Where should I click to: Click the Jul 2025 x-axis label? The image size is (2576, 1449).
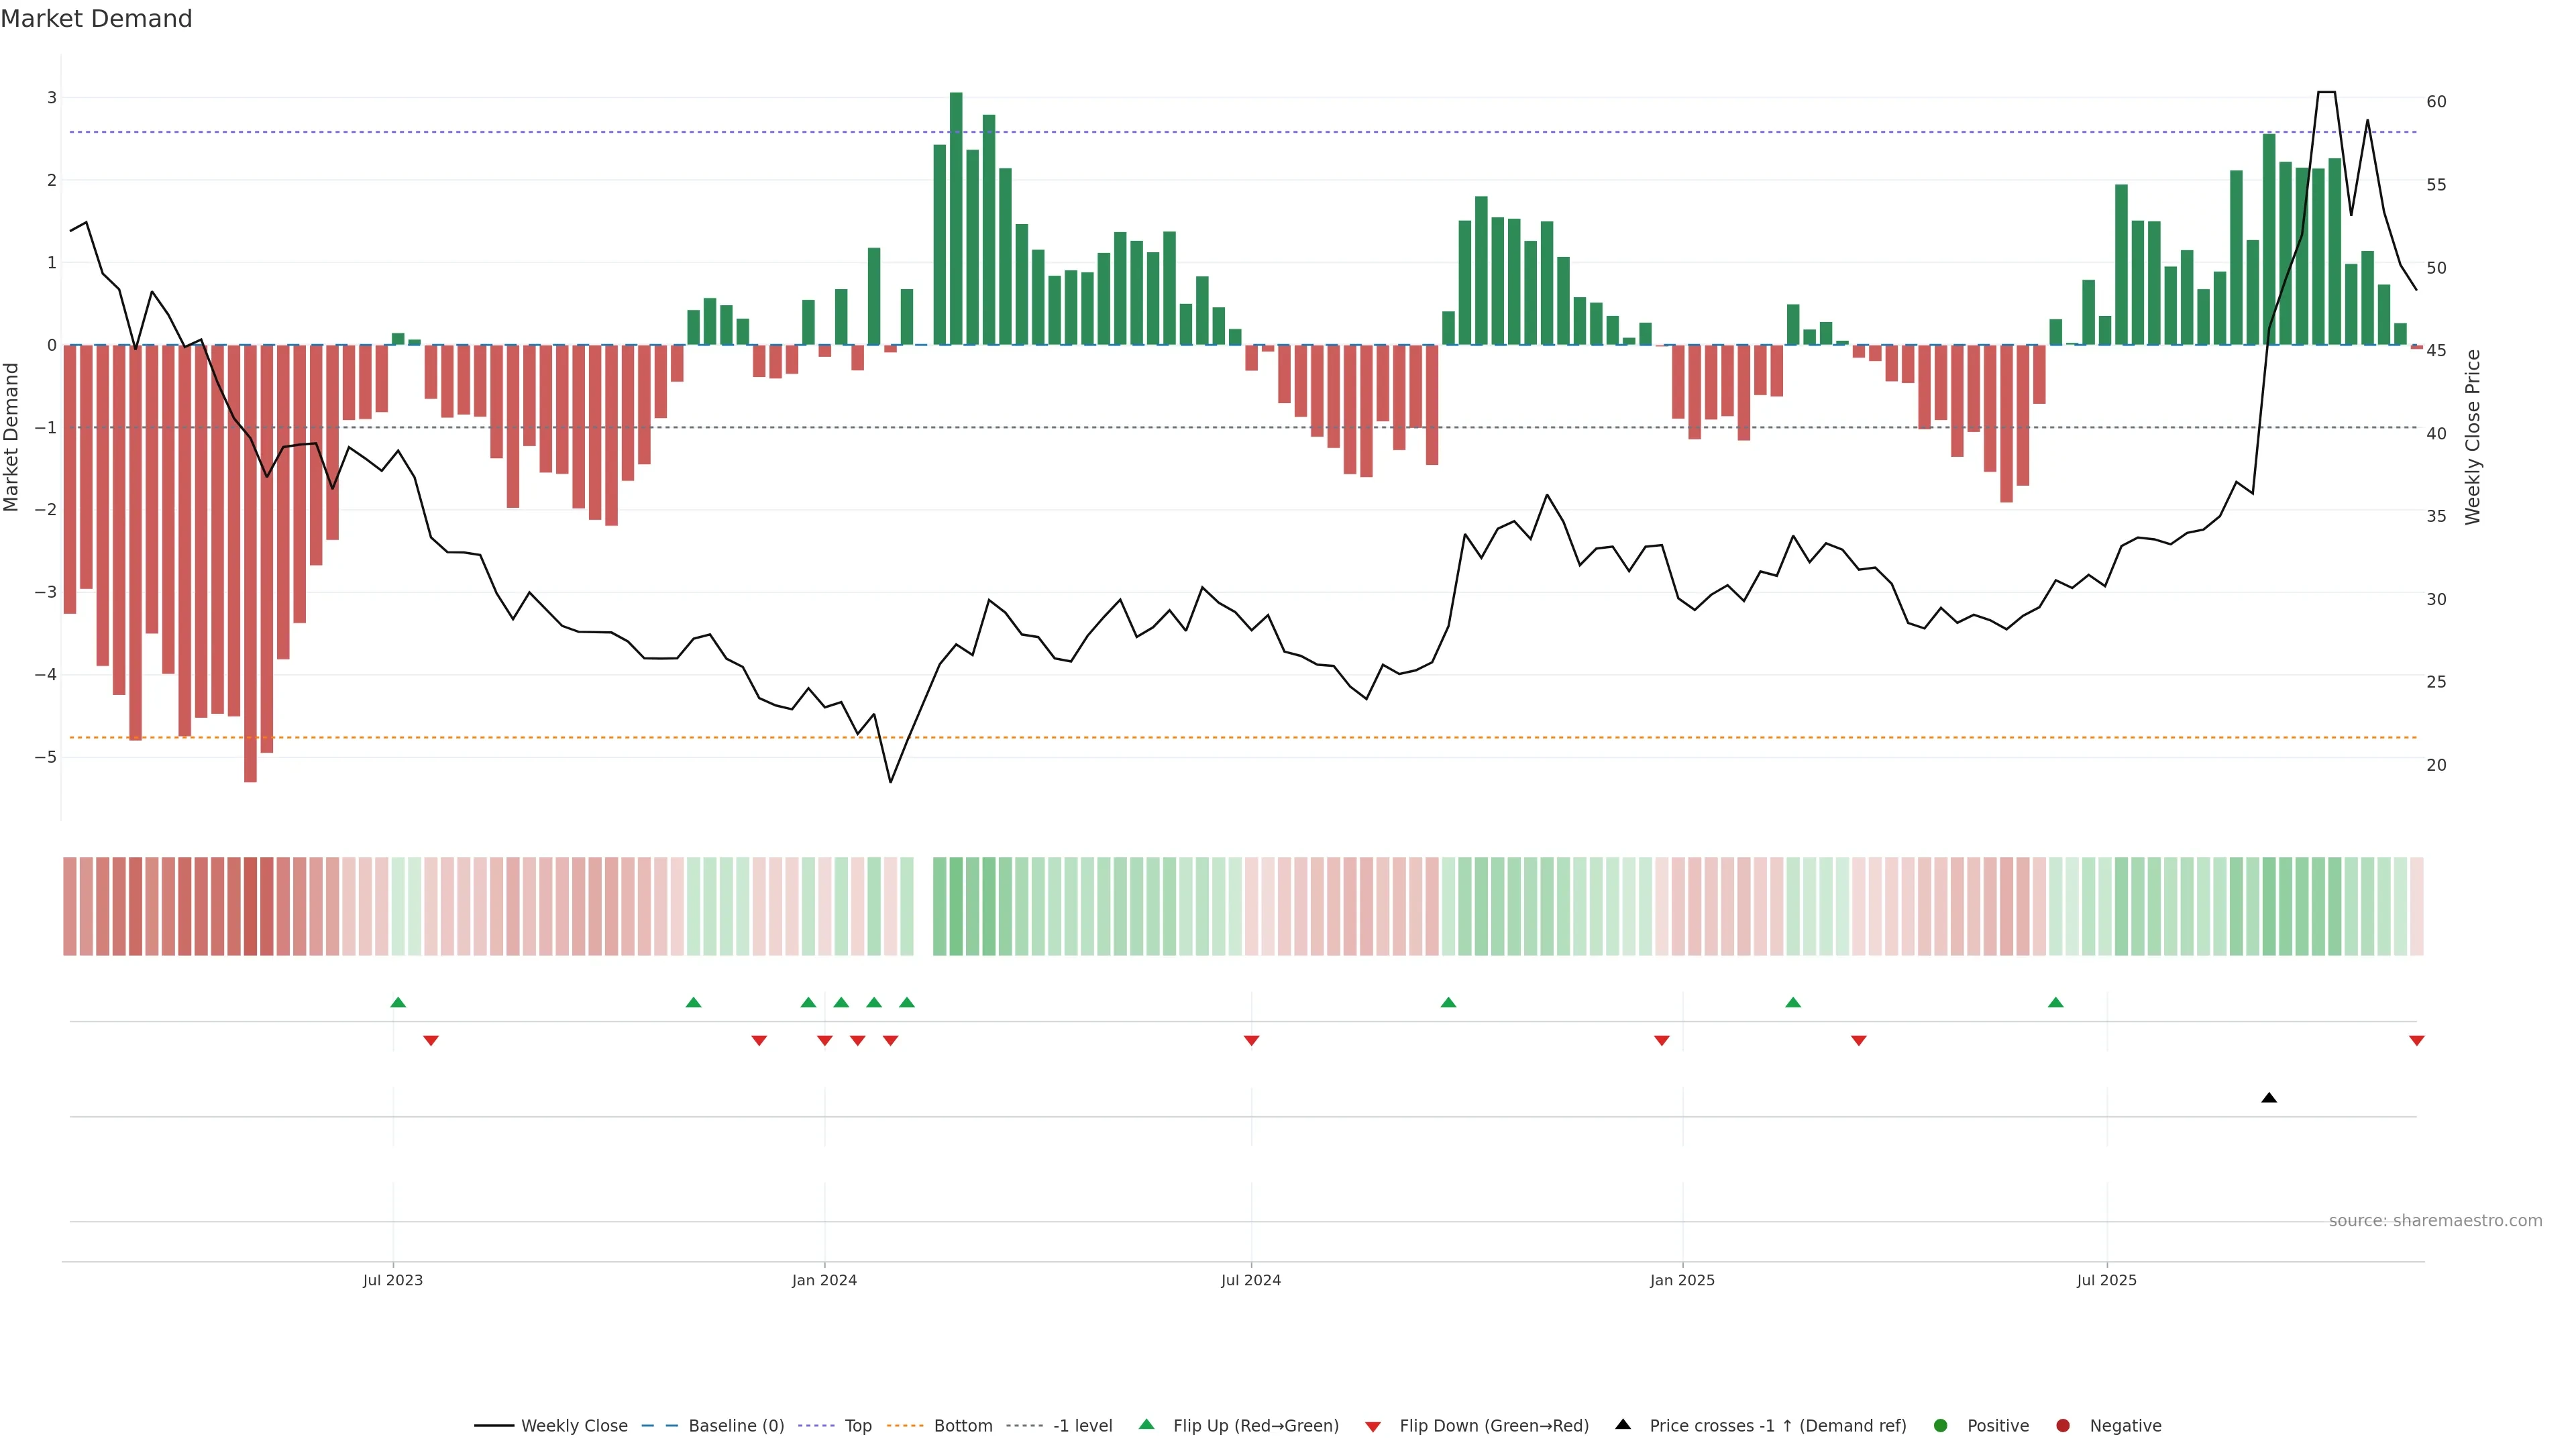click(2106, 1280)
